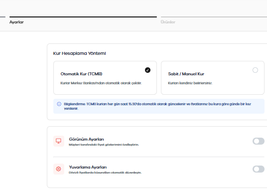Screen dimensions: 267x191
Task: Turn on the Yuvarlama Ayarları switch
Action: (x=259, y=169)
